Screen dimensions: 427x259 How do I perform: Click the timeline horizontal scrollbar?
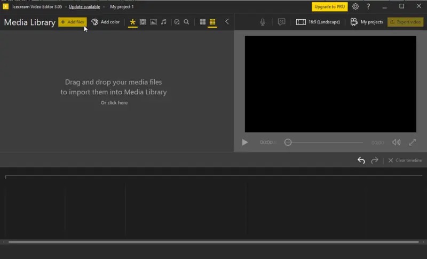[213, 242]
